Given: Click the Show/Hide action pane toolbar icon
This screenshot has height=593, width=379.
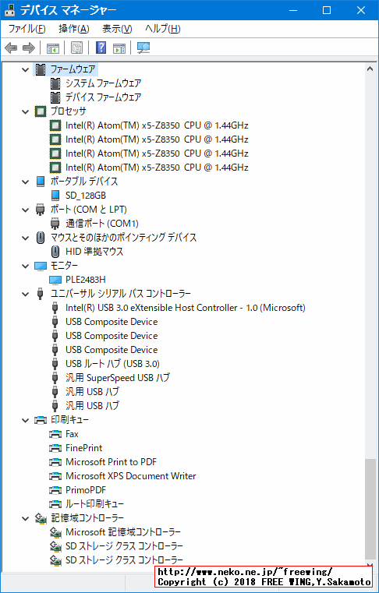Looking at the screenshot, I should click(119, 48).
